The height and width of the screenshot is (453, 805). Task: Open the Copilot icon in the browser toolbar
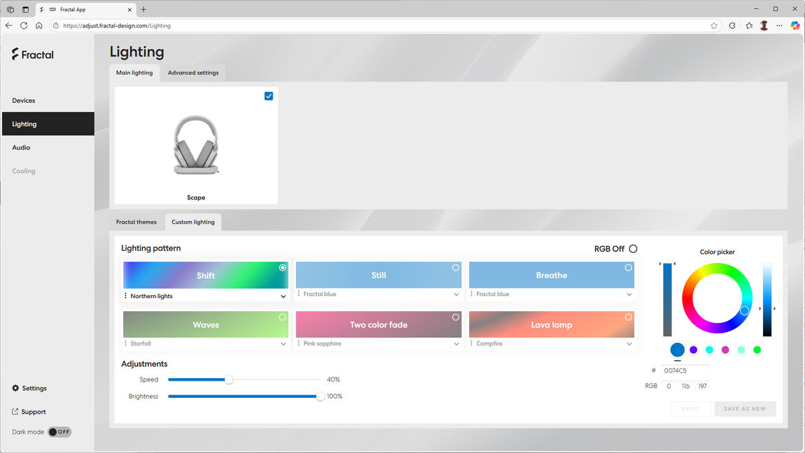795,25
